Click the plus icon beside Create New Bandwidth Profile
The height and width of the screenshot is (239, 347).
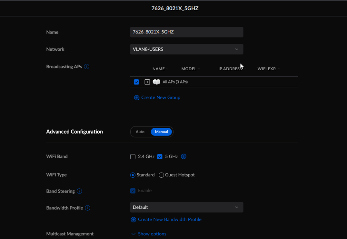(x=133, y=220)
